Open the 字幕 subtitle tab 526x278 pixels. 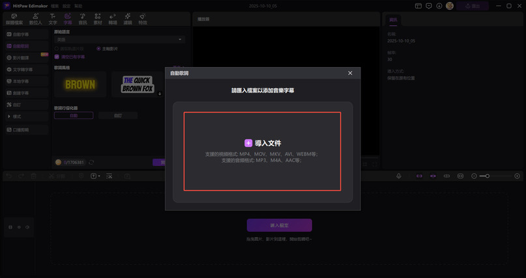click(67, 18)
